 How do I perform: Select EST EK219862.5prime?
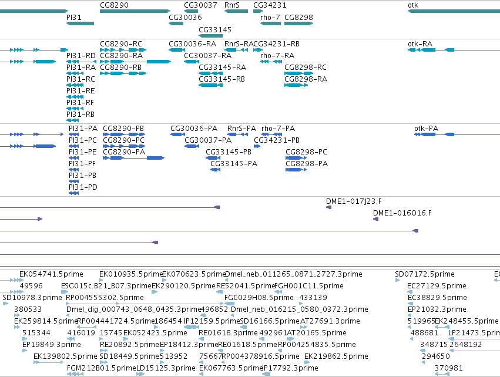307,362
